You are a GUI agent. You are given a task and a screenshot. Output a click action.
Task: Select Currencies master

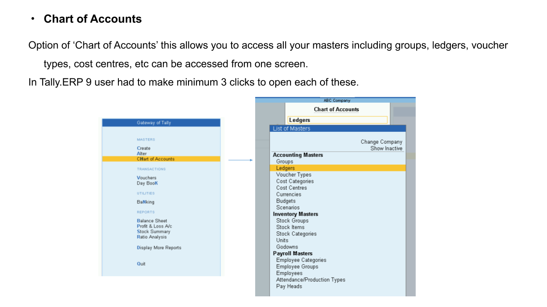288,194
